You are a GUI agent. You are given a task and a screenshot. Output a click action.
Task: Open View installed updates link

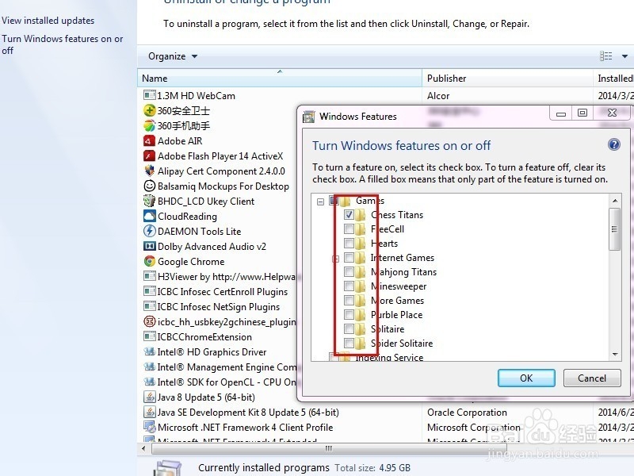48,21
